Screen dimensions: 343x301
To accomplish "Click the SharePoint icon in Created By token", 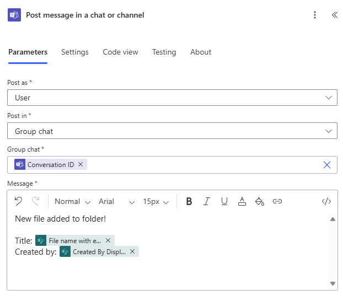I will [x=65, y=251].
